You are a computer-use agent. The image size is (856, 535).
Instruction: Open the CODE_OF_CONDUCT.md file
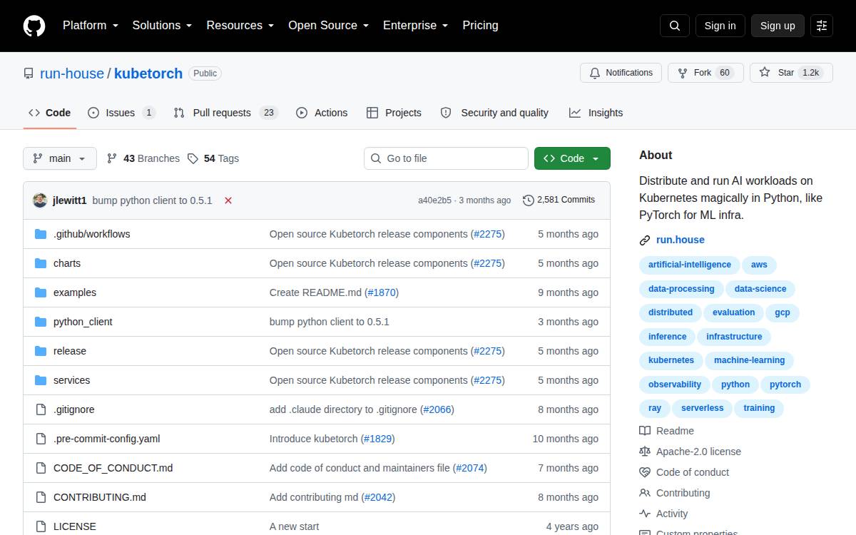(x=113, y=468)
